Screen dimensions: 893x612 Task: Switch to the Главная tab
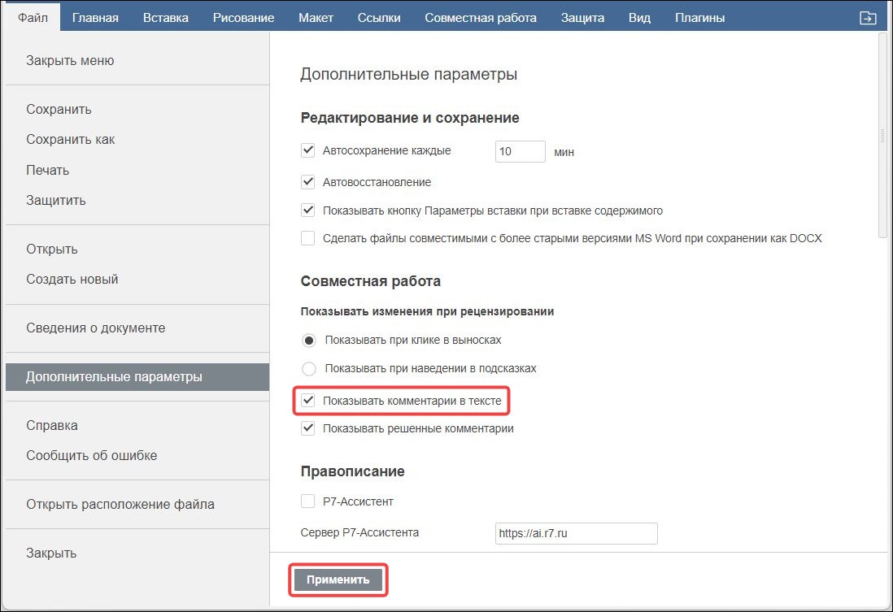coord(95,18)
